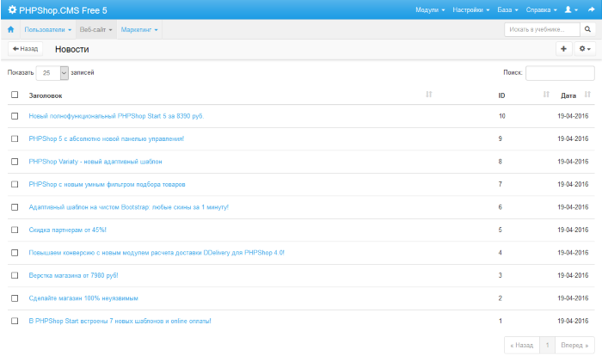The height and width of the screenshot is (362, 602).
Task: Toggle the select-all checkbox in header
Action: pos(15,95)
